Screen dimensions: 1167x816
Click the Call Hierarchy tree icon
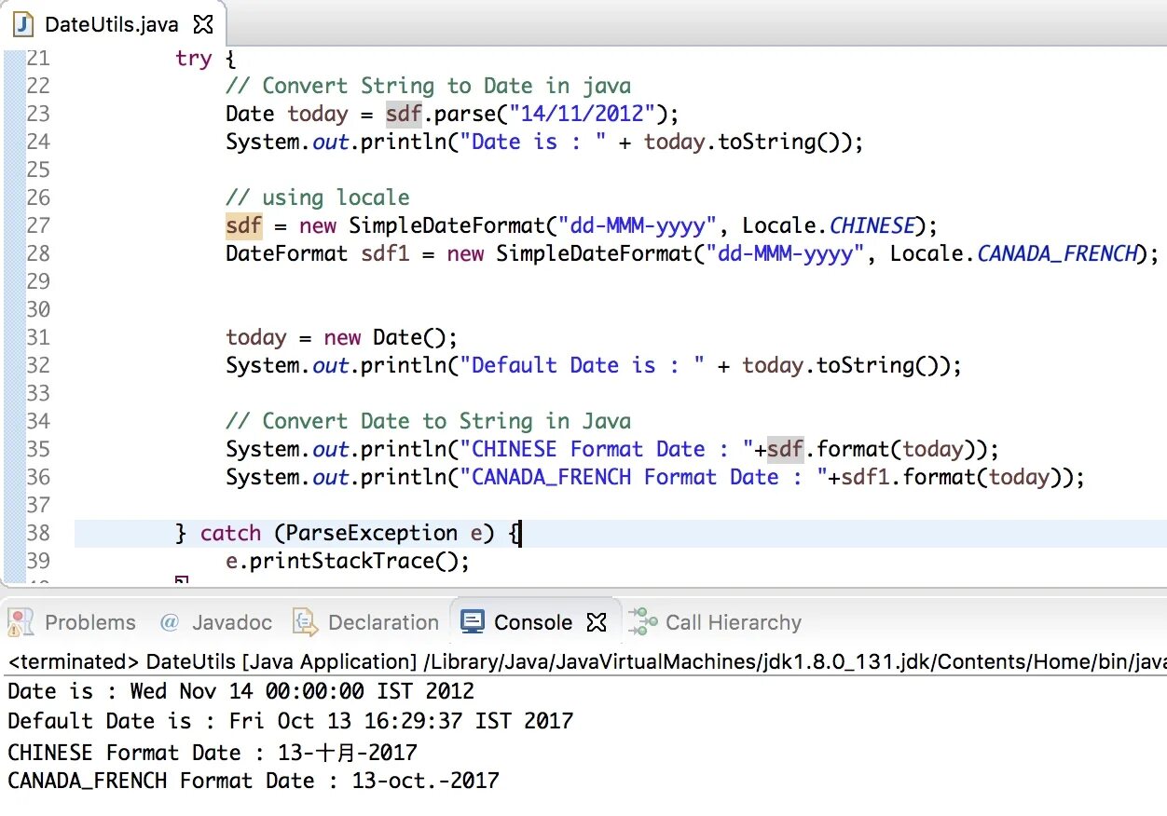[x=643, y=621]
